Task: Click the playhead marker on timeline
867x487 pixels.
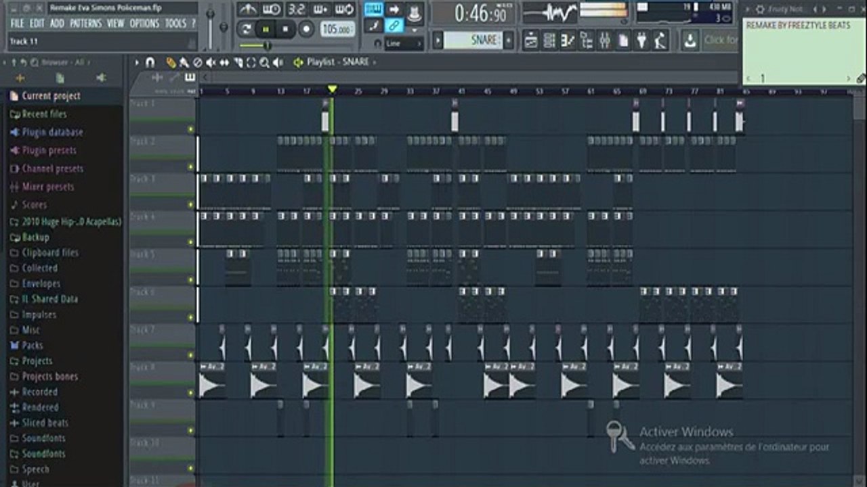Action: click(332, 89)
